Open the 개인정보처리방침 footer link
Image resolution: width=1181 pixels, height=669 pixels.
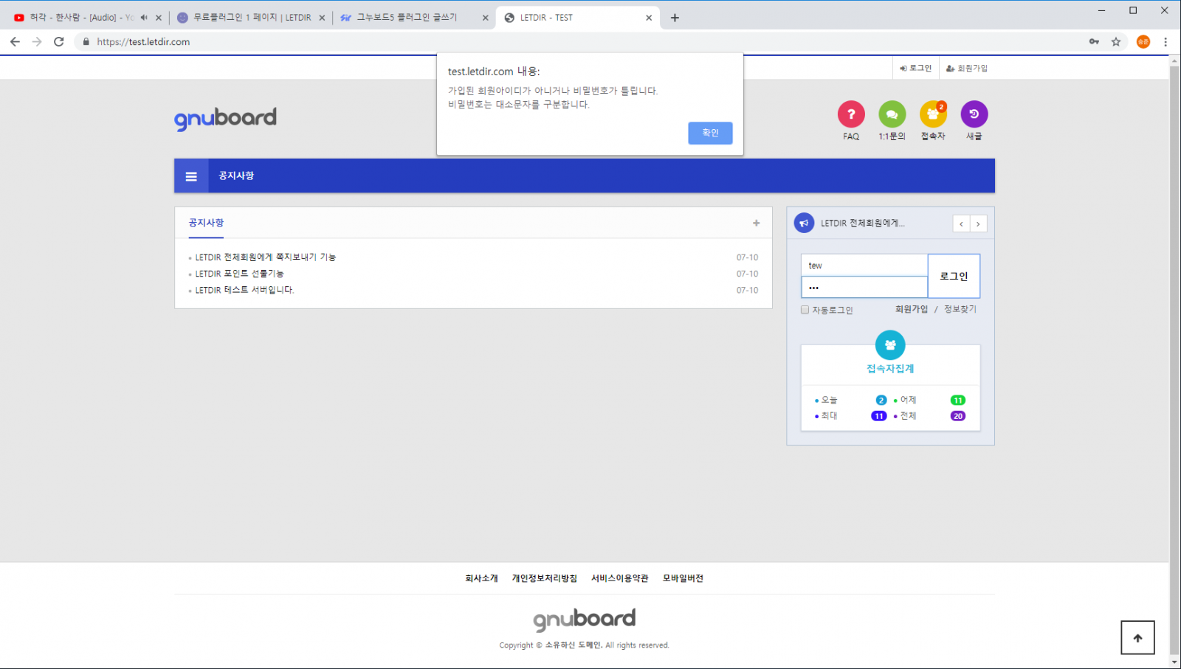[x=544, y=578]
